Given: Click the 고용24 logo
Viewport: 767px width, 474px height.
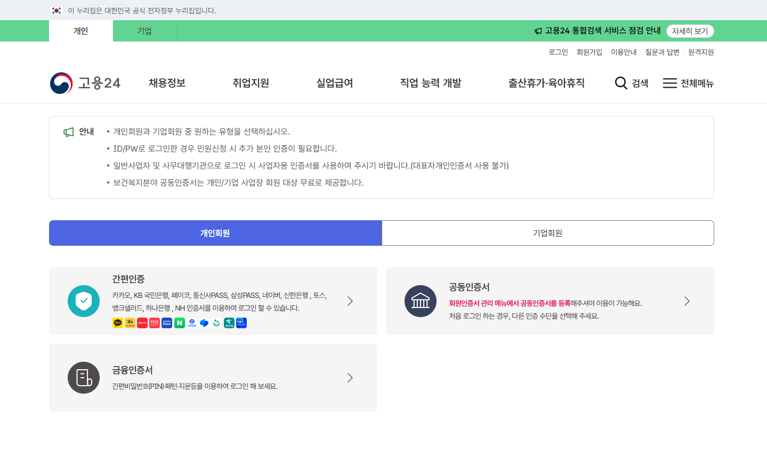Looking at the screenshot, I should (85, 82).
